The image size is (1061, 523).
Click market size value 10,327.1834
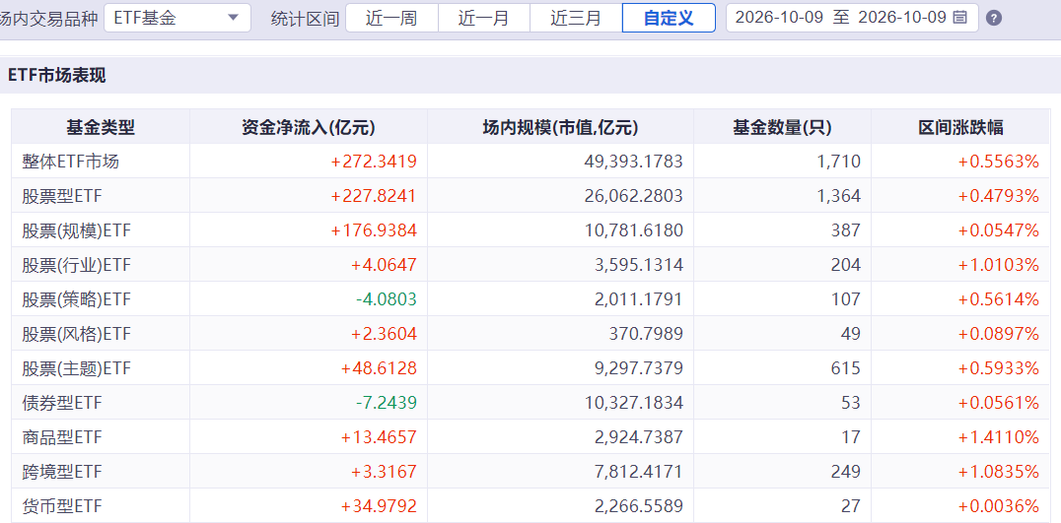633,404
